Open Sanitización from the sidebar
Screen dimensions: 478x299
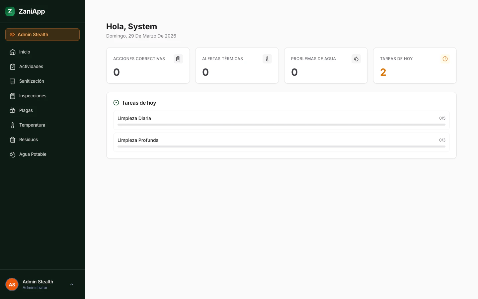pos(42,81)
